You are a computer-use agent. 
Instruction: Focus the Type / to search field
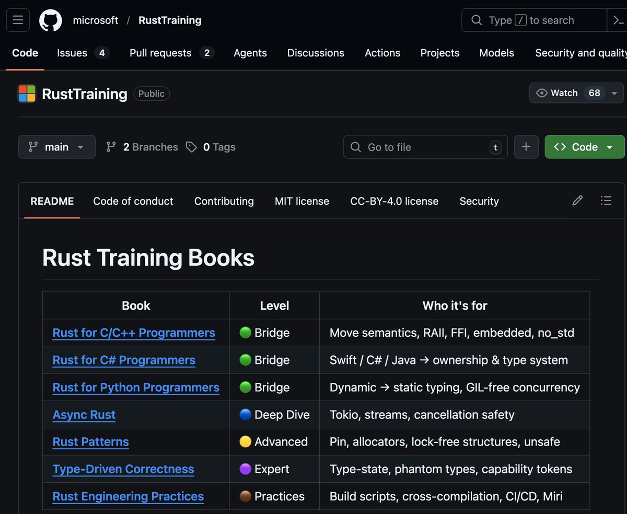(x=534, y=20)
